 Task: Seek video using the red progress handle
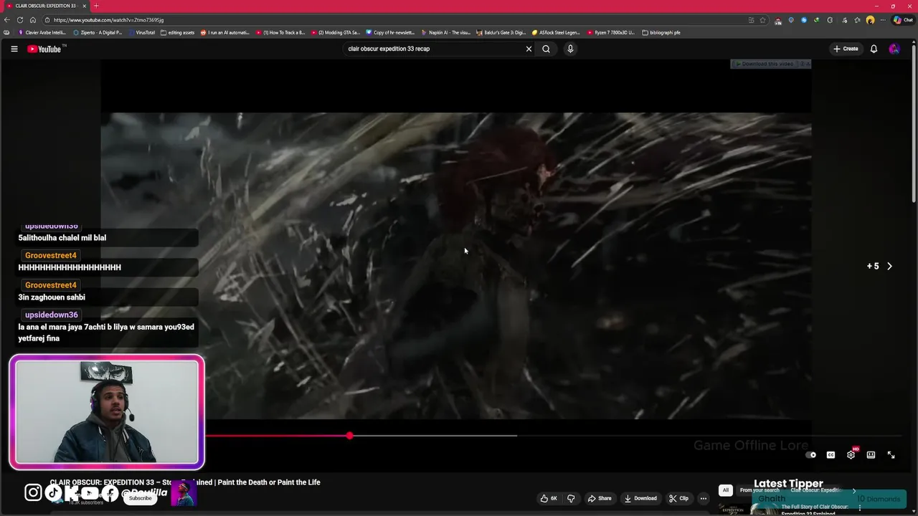coord(349,436)
